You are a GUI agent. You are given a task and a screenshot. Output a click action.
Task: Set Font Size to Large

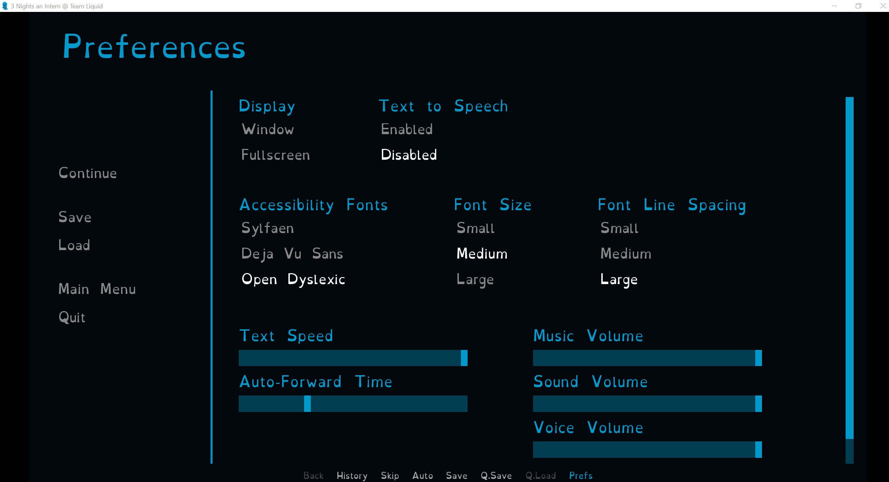pyautogui.click(x=475, y=279)
